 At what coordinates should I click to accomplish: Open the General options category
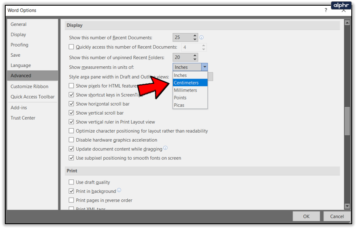click(32, 24)
